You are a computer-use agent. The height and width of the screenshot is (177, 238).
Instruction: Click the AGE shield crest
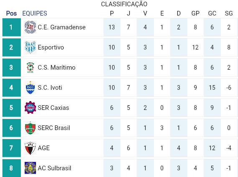[30, 148]
